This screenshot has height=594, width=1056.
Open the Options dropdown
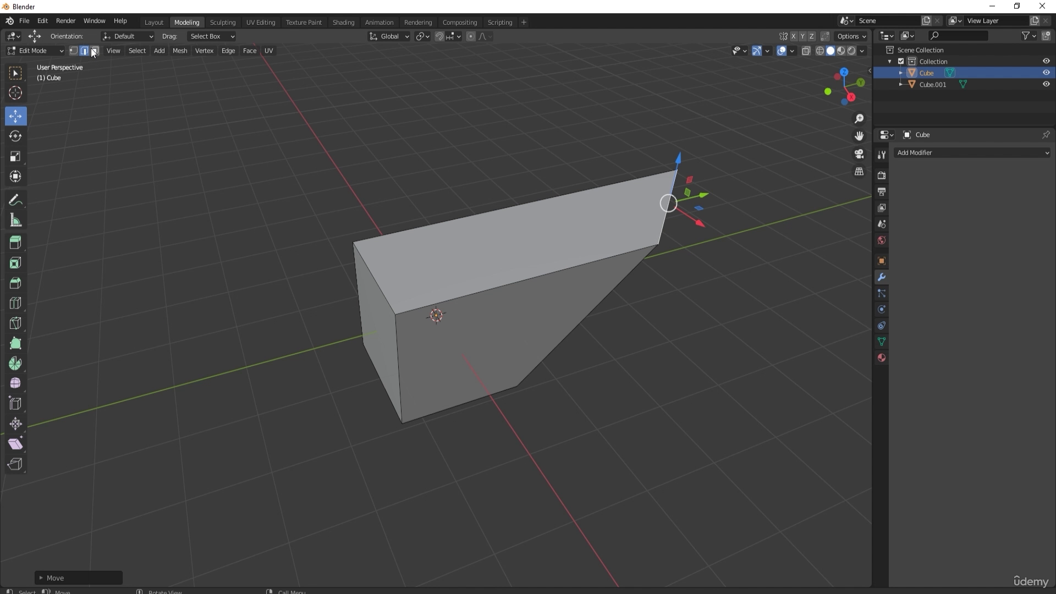click(x=851, y=36)
